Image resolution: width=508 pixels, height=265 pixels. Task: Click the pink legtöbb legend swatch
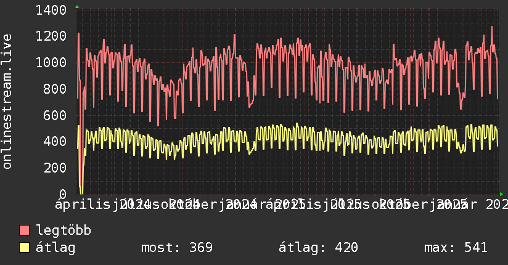[x=24, y=230]
